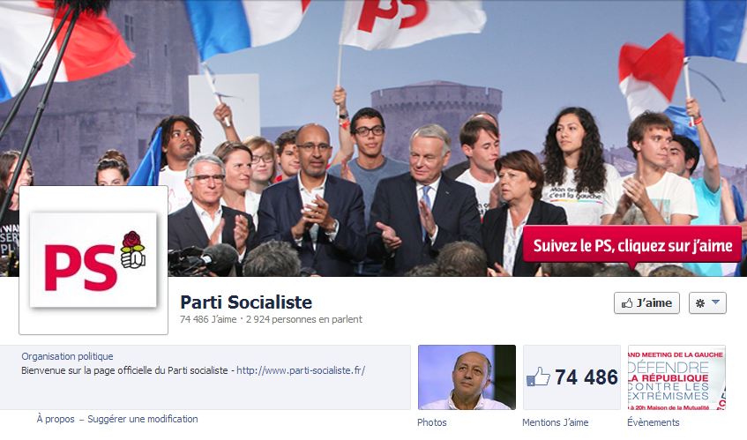Open the Photos thumbnail
The image size is (747, 440).
coord(467,377)
